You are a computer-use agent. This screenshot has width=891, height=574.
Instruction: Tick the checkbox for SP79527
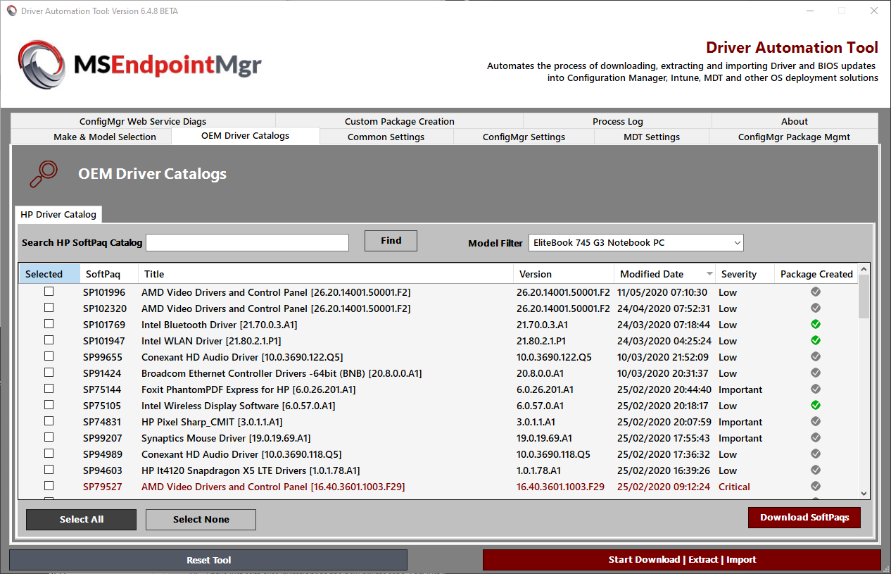pos(49,486)
